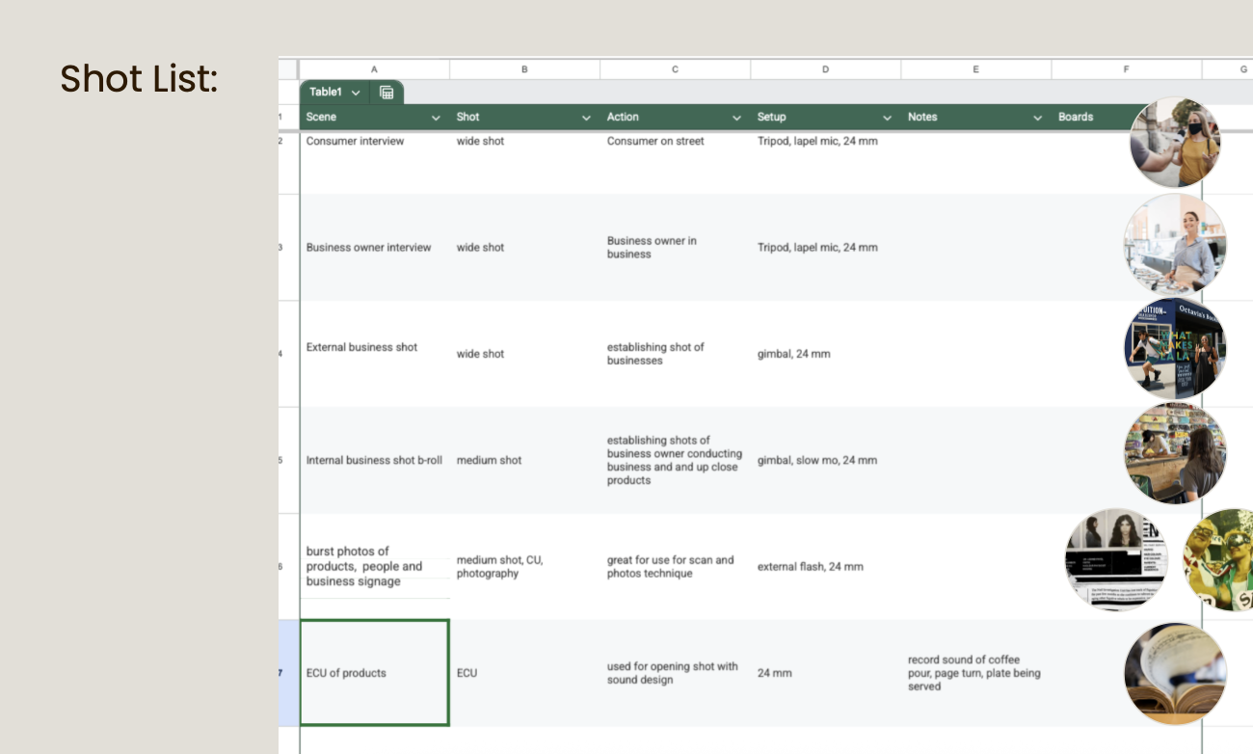The width and height of the screenshot is (1253, 754).
Task: Open the Table1 name dropdown arrow
Action: click(x=356, y=93)
